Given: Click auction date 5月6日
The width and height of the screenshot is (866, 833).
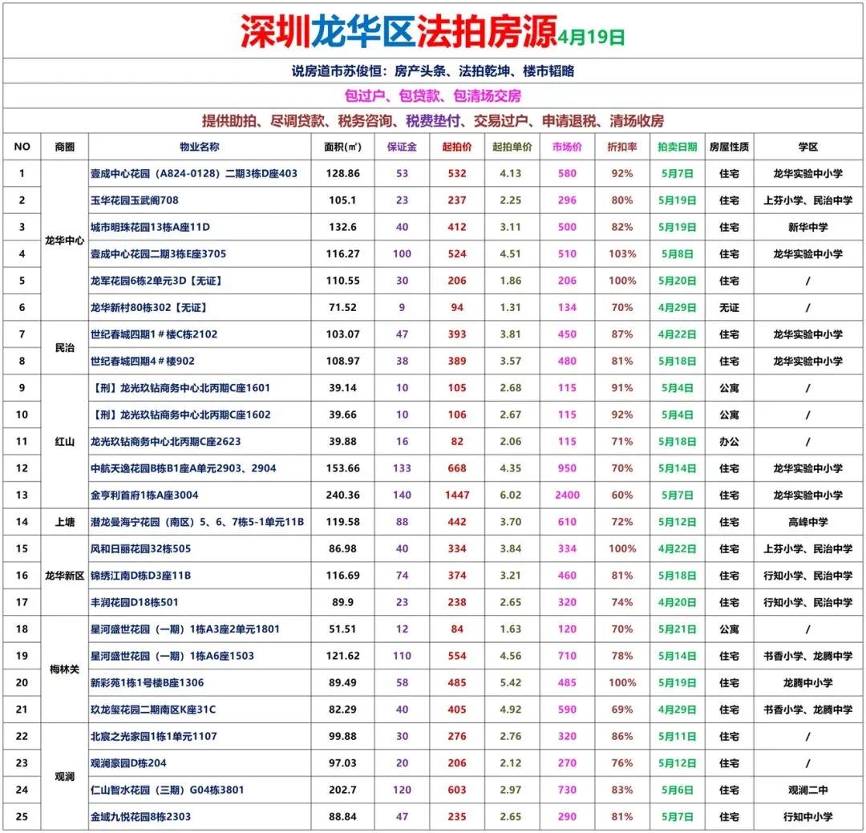Looking at the screenshot, I should click(x=677, y=790).
